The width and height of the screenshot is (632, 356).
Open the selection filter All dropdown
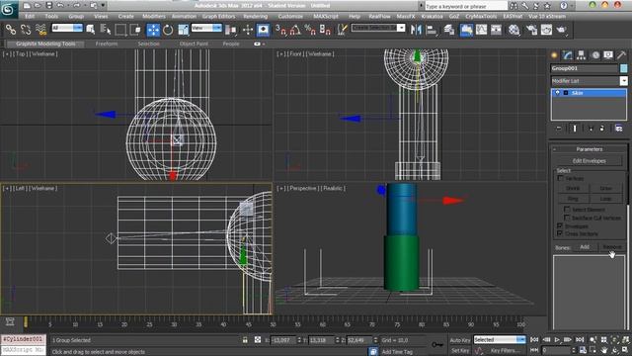[67, 28]
